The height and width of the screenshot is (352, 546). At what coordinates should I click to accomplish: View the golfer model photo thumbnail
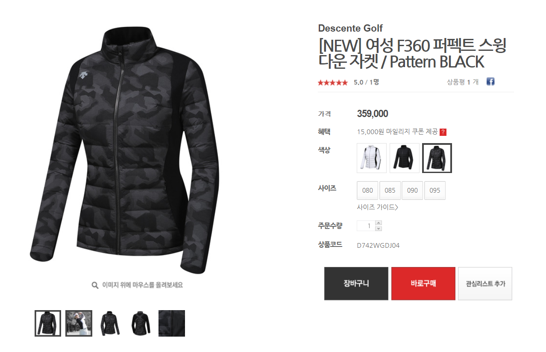[79, 323]
